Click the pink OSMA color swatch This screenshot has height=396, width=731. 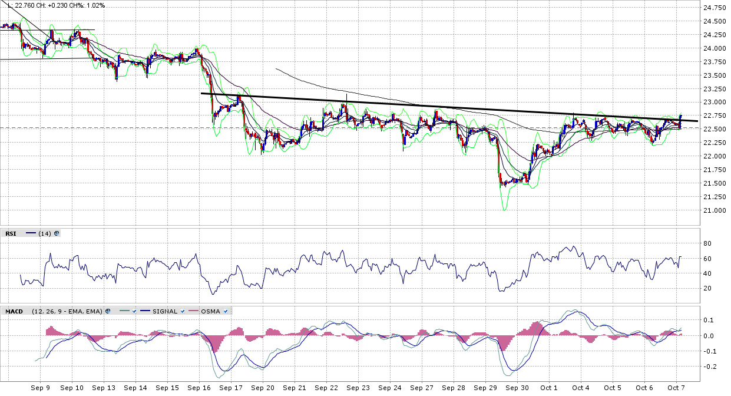[x=193, y=311]
